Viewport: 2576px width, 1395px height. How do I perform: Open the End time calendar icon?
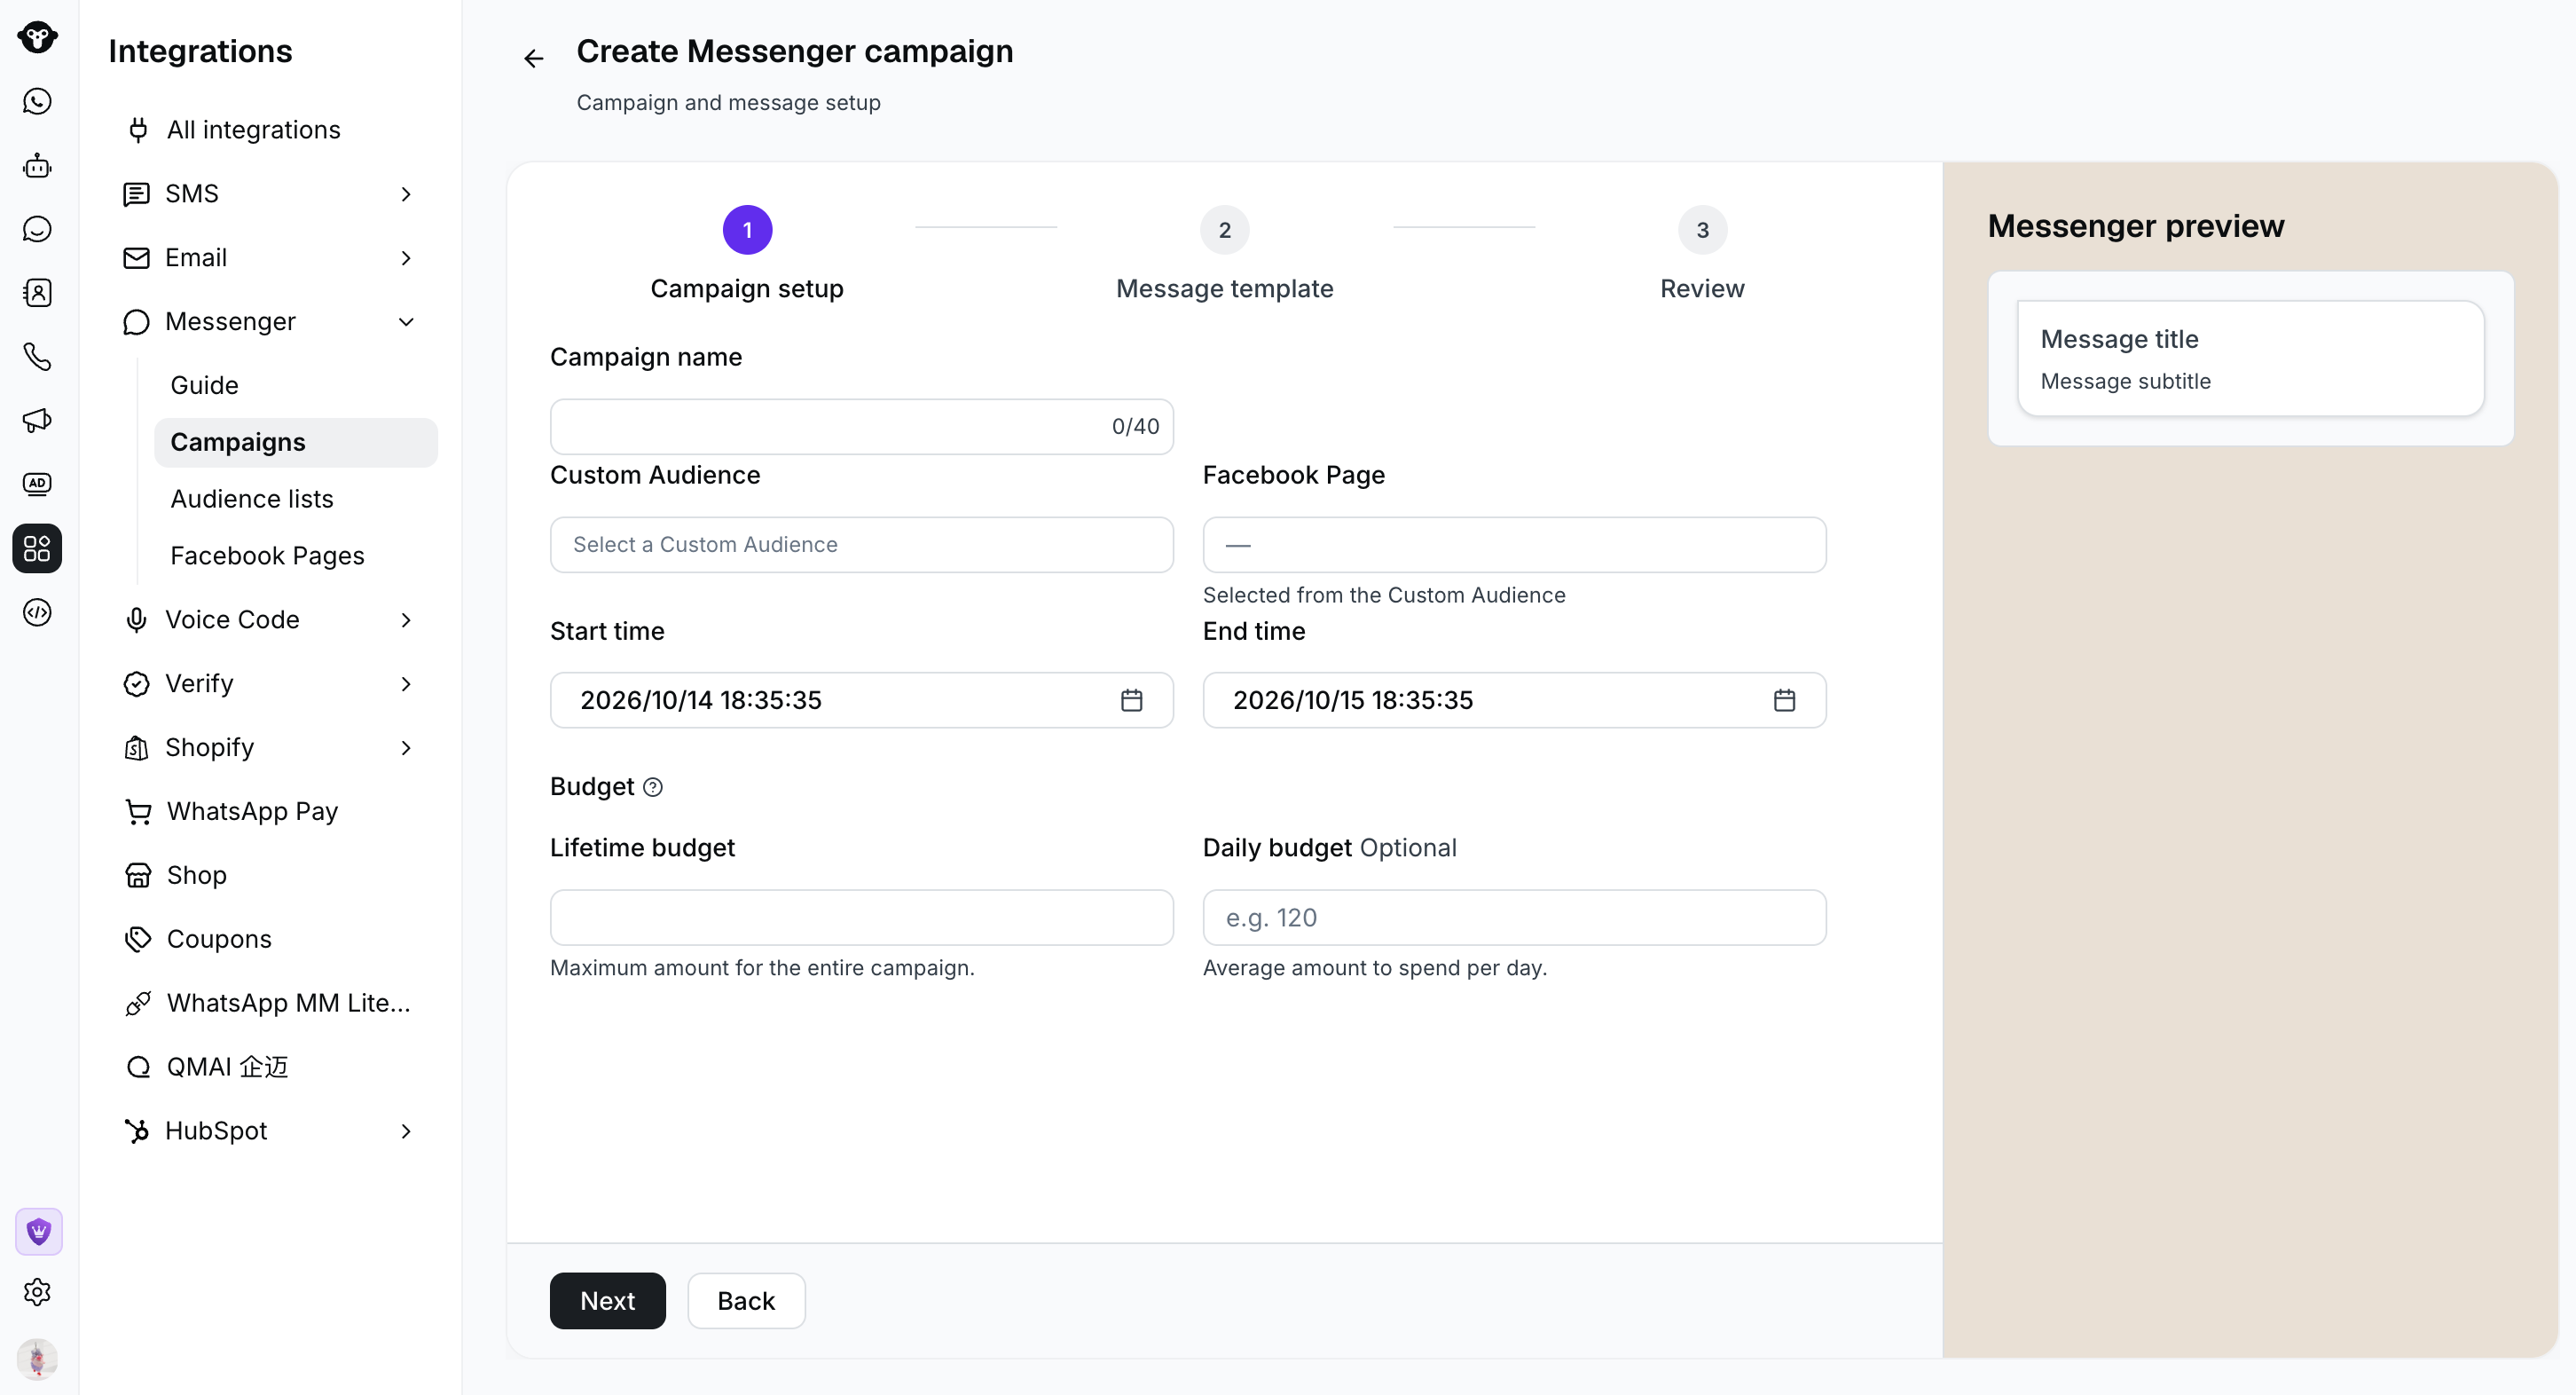[x=1784, y=700]
